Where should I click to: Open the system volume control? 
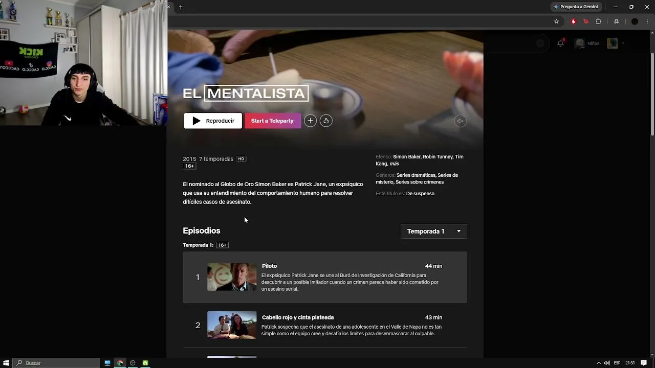point(607,363)
